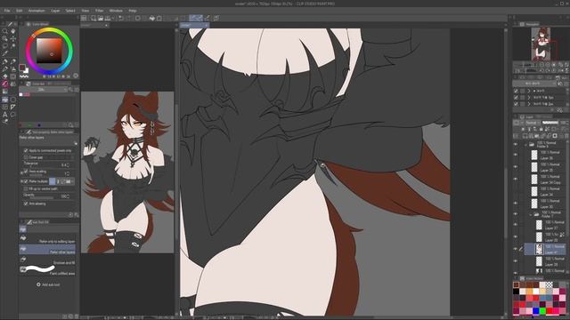This screenshot has width=570, height=320.
Task: Click the trash icon below sub tool list
Action: tap(77, 316)
